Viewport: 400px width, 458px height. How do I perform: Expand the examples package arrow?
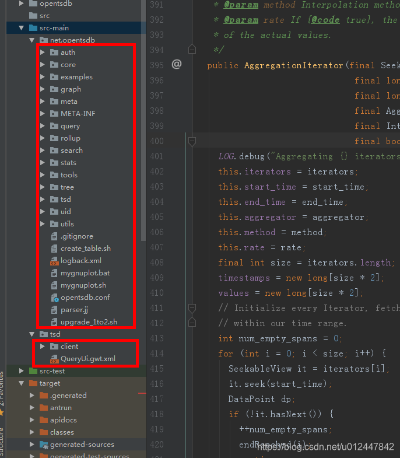[43, 77]
